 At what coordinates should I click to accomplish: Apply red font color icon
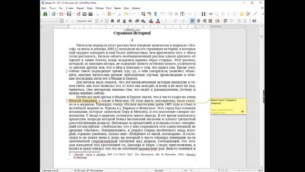158,21
